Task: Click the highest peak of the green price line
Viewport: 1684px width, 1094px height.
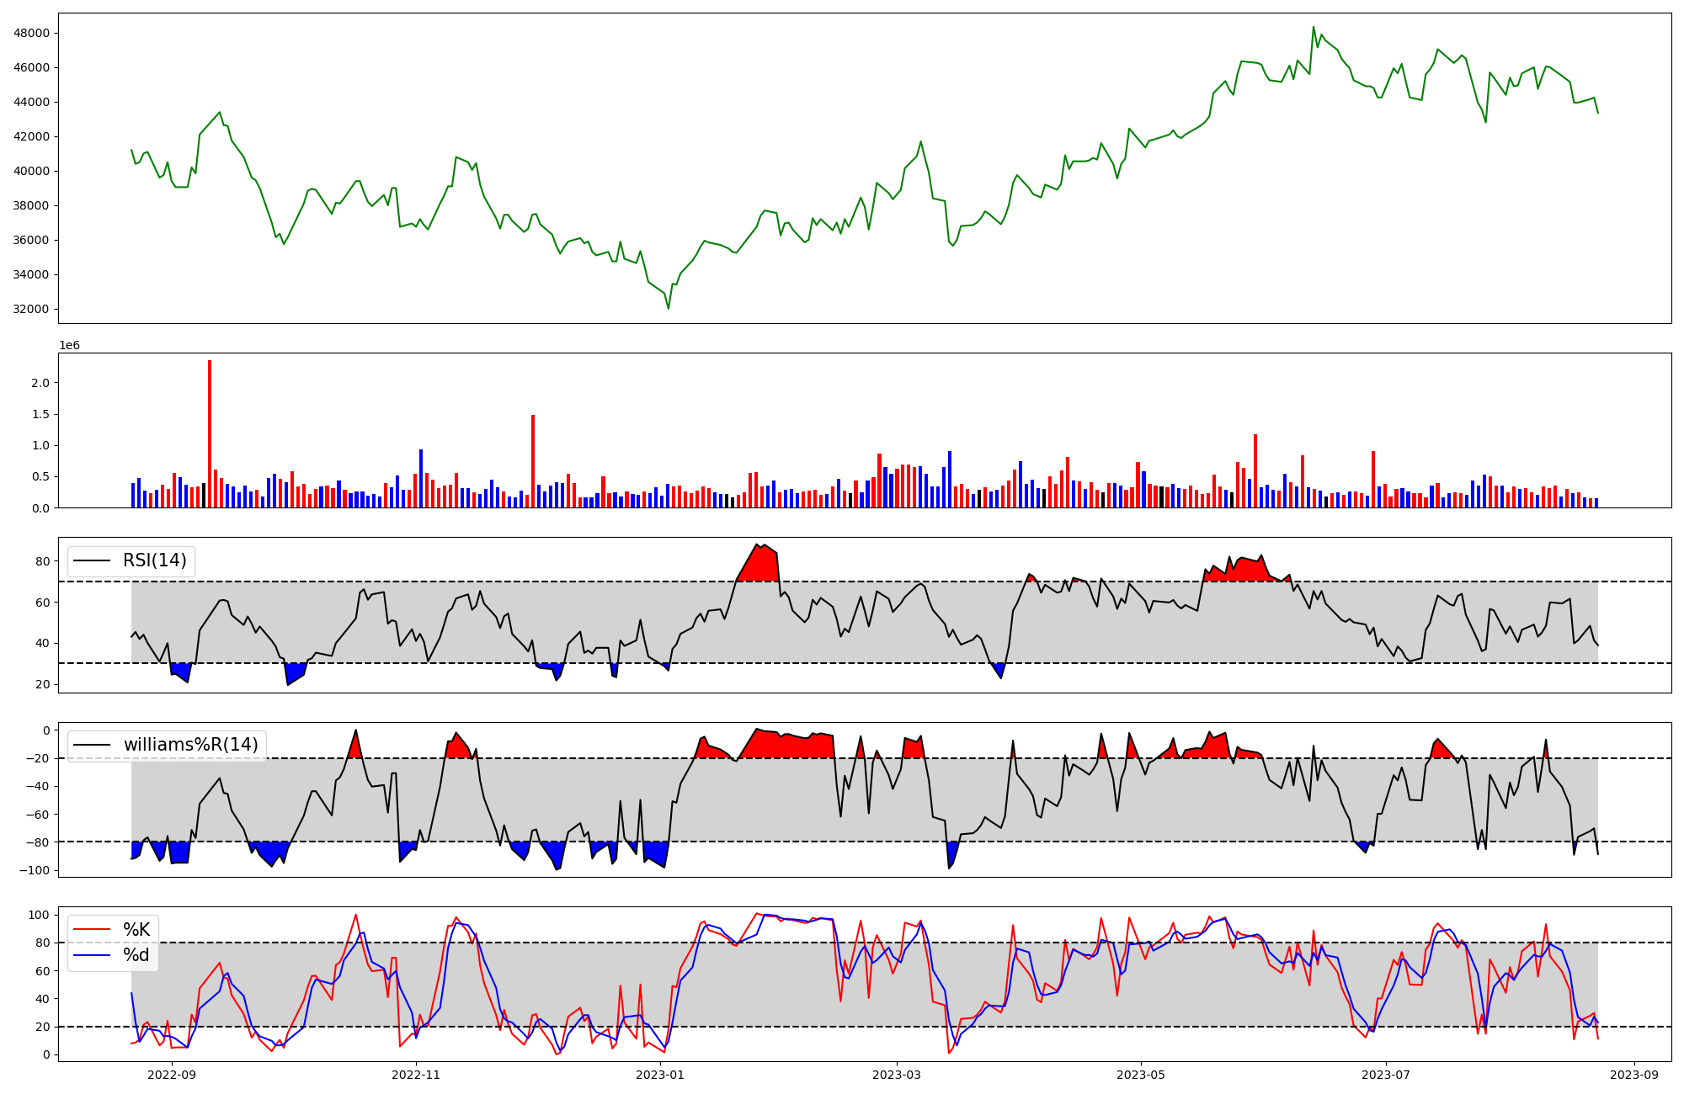Action: click(1314, 27)
